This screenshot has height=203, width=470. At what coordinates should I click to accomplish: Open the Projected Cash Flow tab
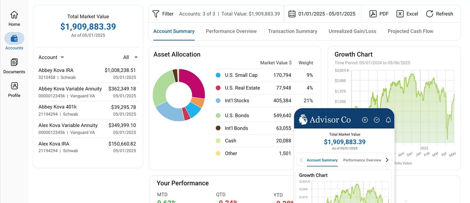[x=410, y=31]
